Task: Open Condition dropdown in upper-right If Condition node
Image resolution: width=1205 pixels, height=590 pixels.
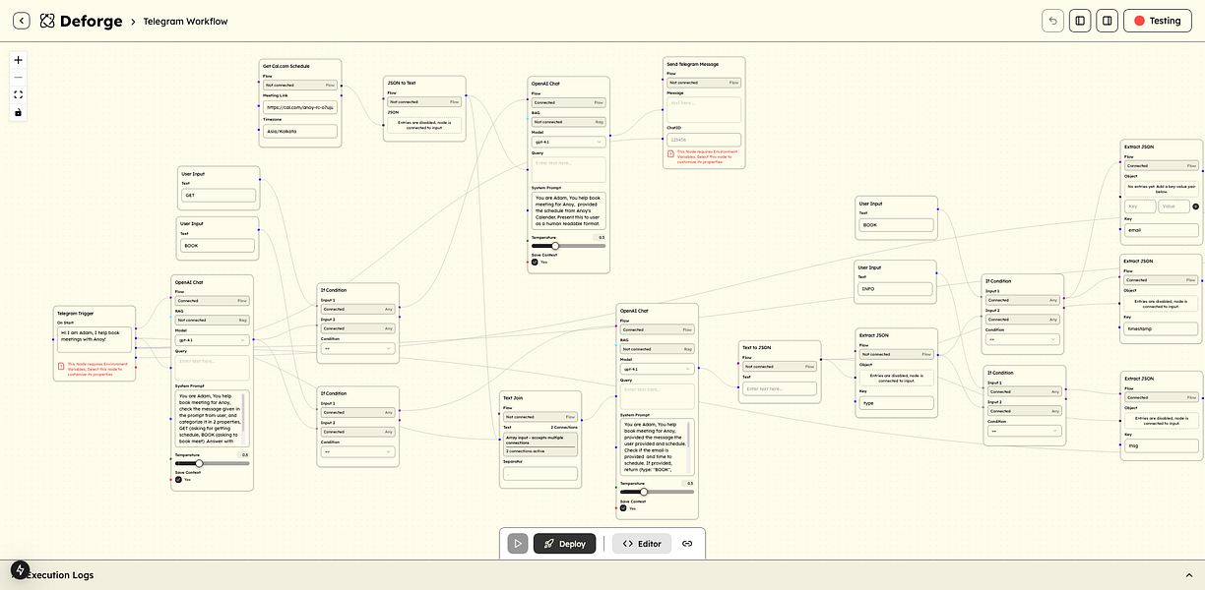Action: 1023,339
